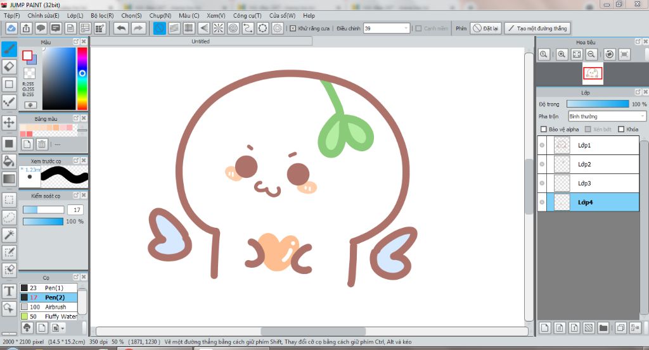Select the Fluffy Watercolor brush
The width and height of the screenshot is (649, 350).
tap(48, 316)
